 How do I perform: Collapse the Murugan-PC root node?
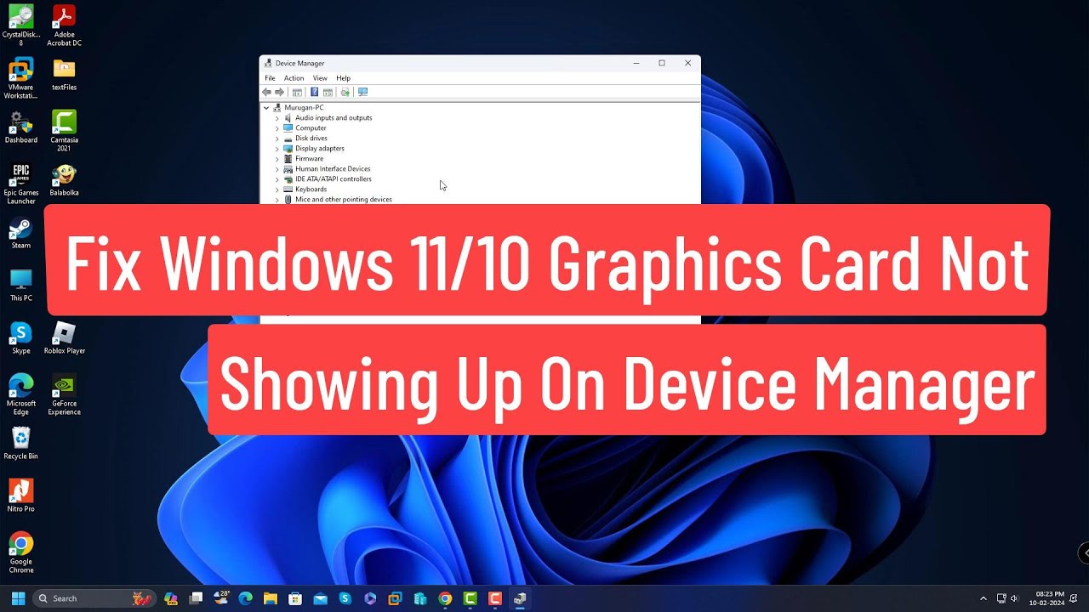tap(266, 108)
